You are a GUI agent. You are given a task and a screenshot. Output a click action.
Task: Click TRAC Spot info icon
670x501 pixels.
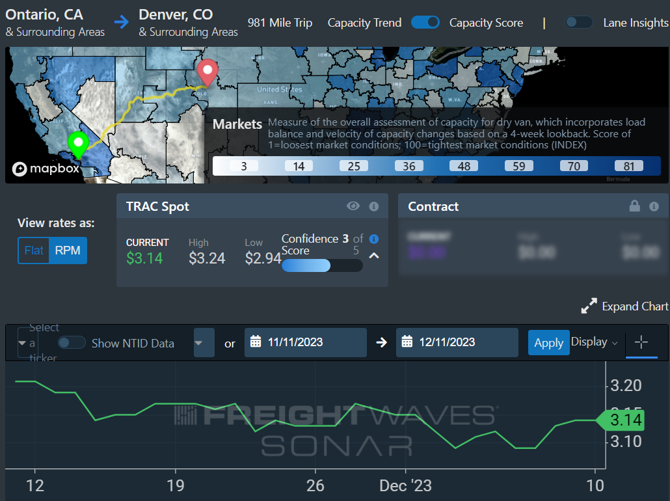(x=374, y=206)
